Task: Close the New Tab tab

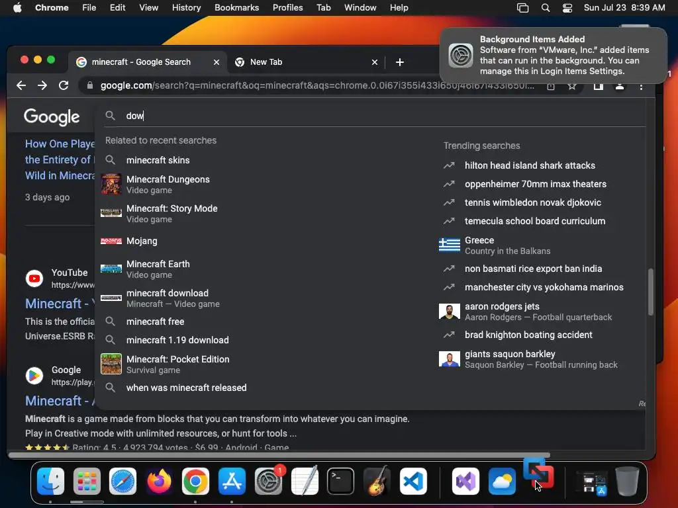Action: pyautogui.click(x=375, y=62)
